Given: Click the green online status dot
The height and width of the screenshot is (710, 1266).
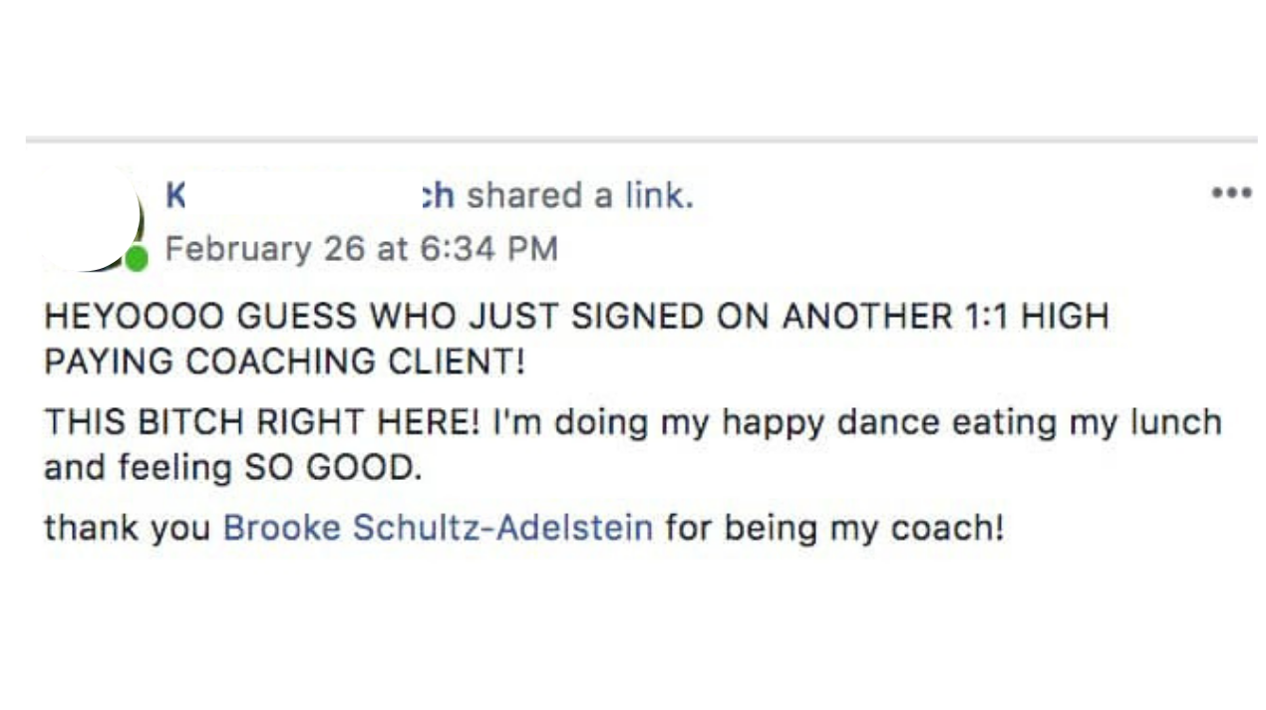Looking at the screenshot, I should point(137,259).
